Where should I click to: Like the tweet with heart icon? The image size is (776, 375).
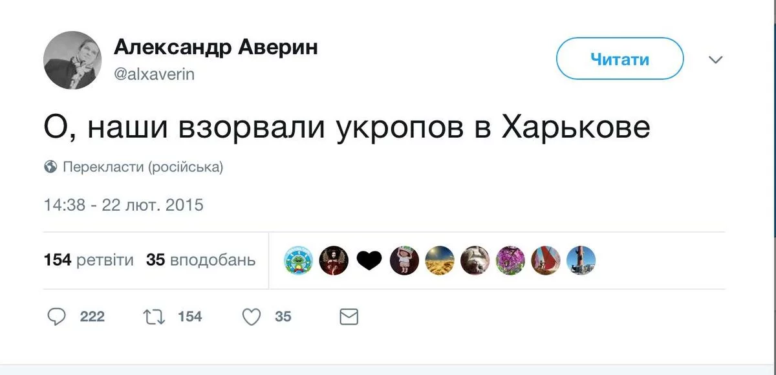coord(252,317)
